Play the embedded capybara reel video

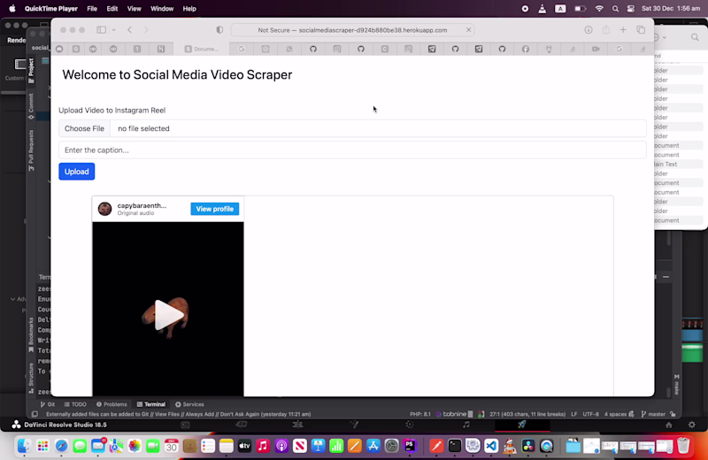(168, 315)
